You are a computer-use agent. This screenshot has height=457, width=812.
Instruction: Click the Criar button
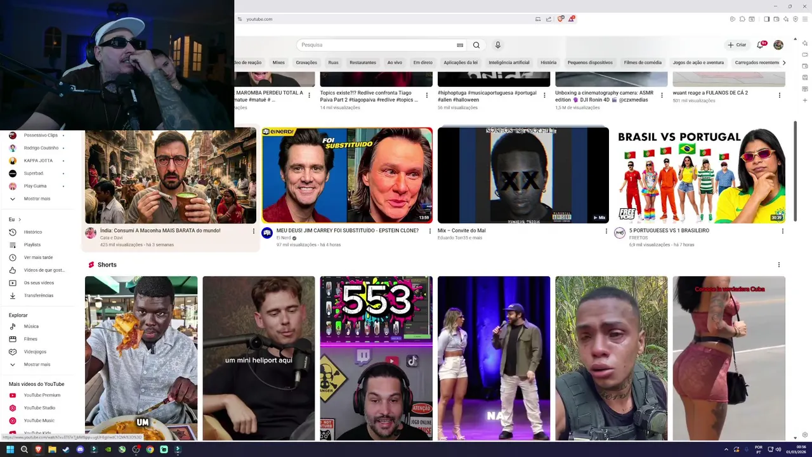click(737, 45)
